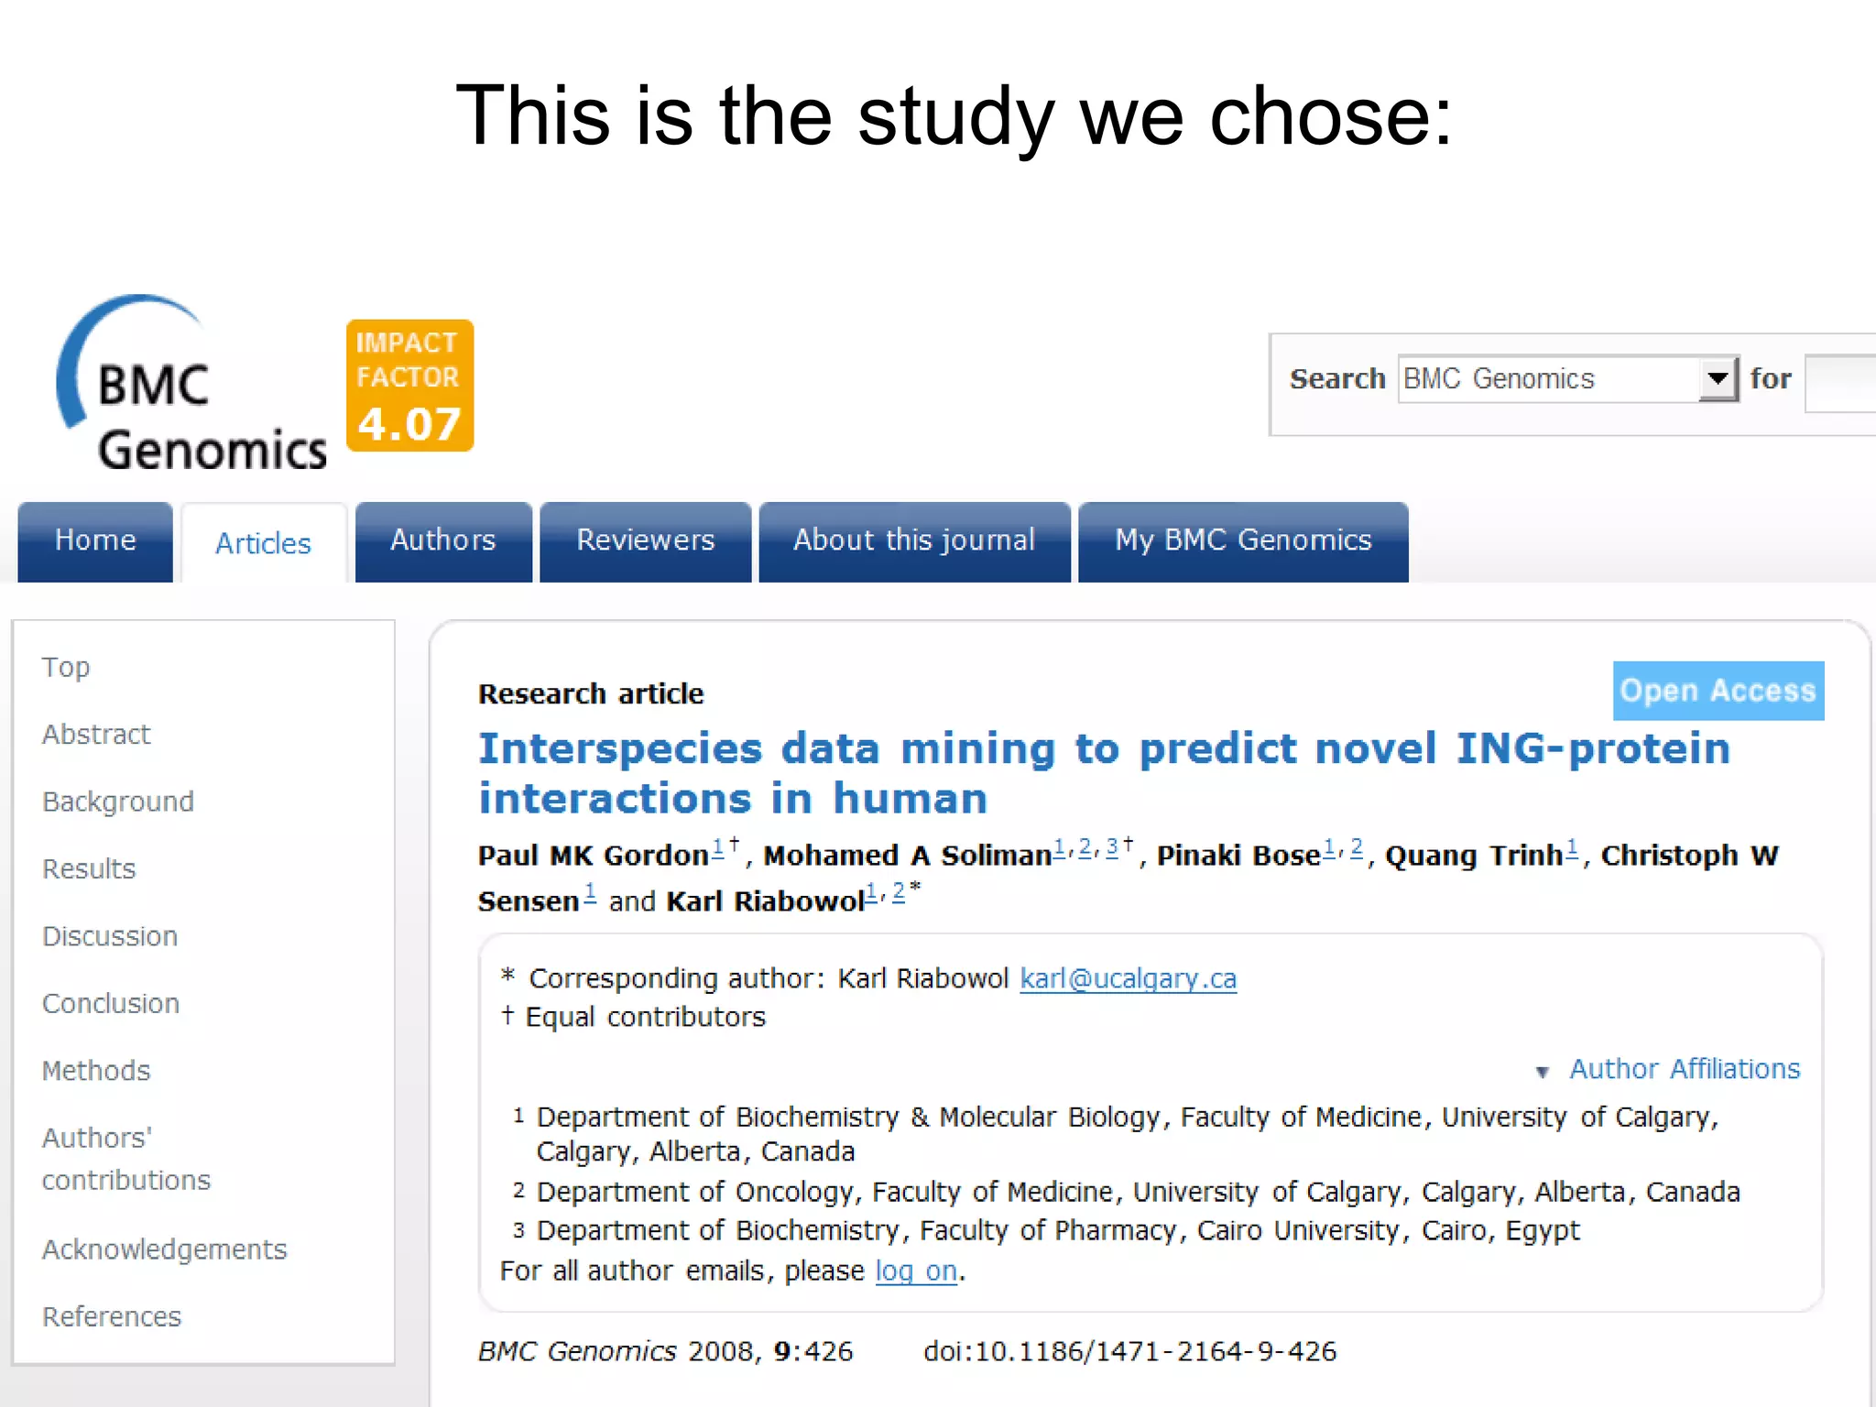Click affiliation superscript 1 after Paul MK Gordon

[x=718, y=847]
